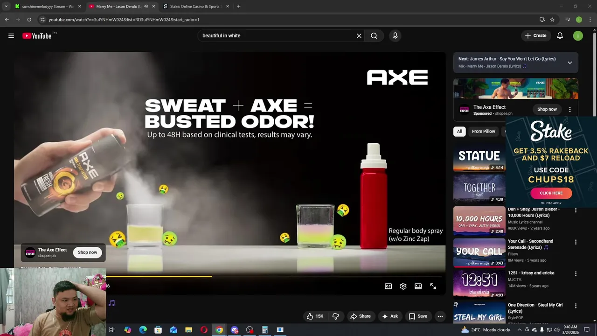Open the 10,000 Hours thumbnail
This screenshot has height=336, width=597.
tap(479, 221)
